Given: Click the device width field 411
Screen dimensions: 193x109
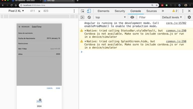Looking at the screenshot, I should (x=33, y=11).
